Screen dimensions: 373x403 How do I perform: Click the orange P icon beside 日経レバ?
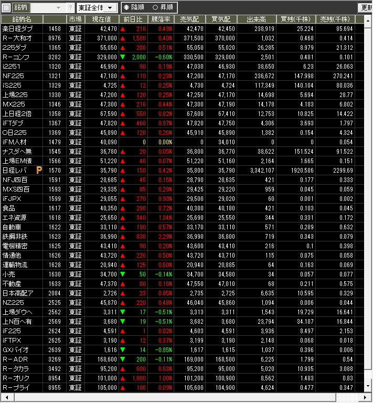39,170
